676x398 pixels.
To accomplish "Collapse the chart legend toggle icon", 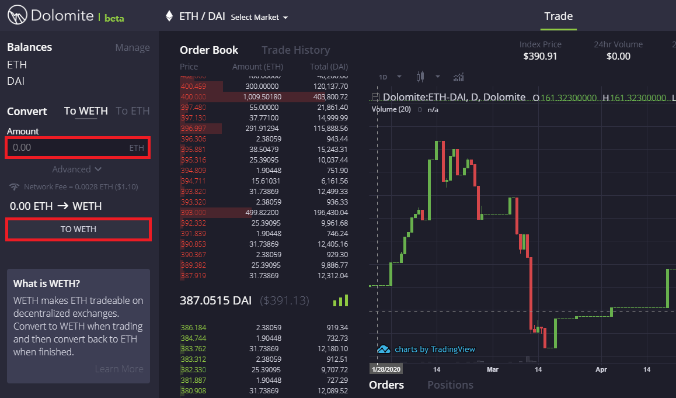I will 375,97.
